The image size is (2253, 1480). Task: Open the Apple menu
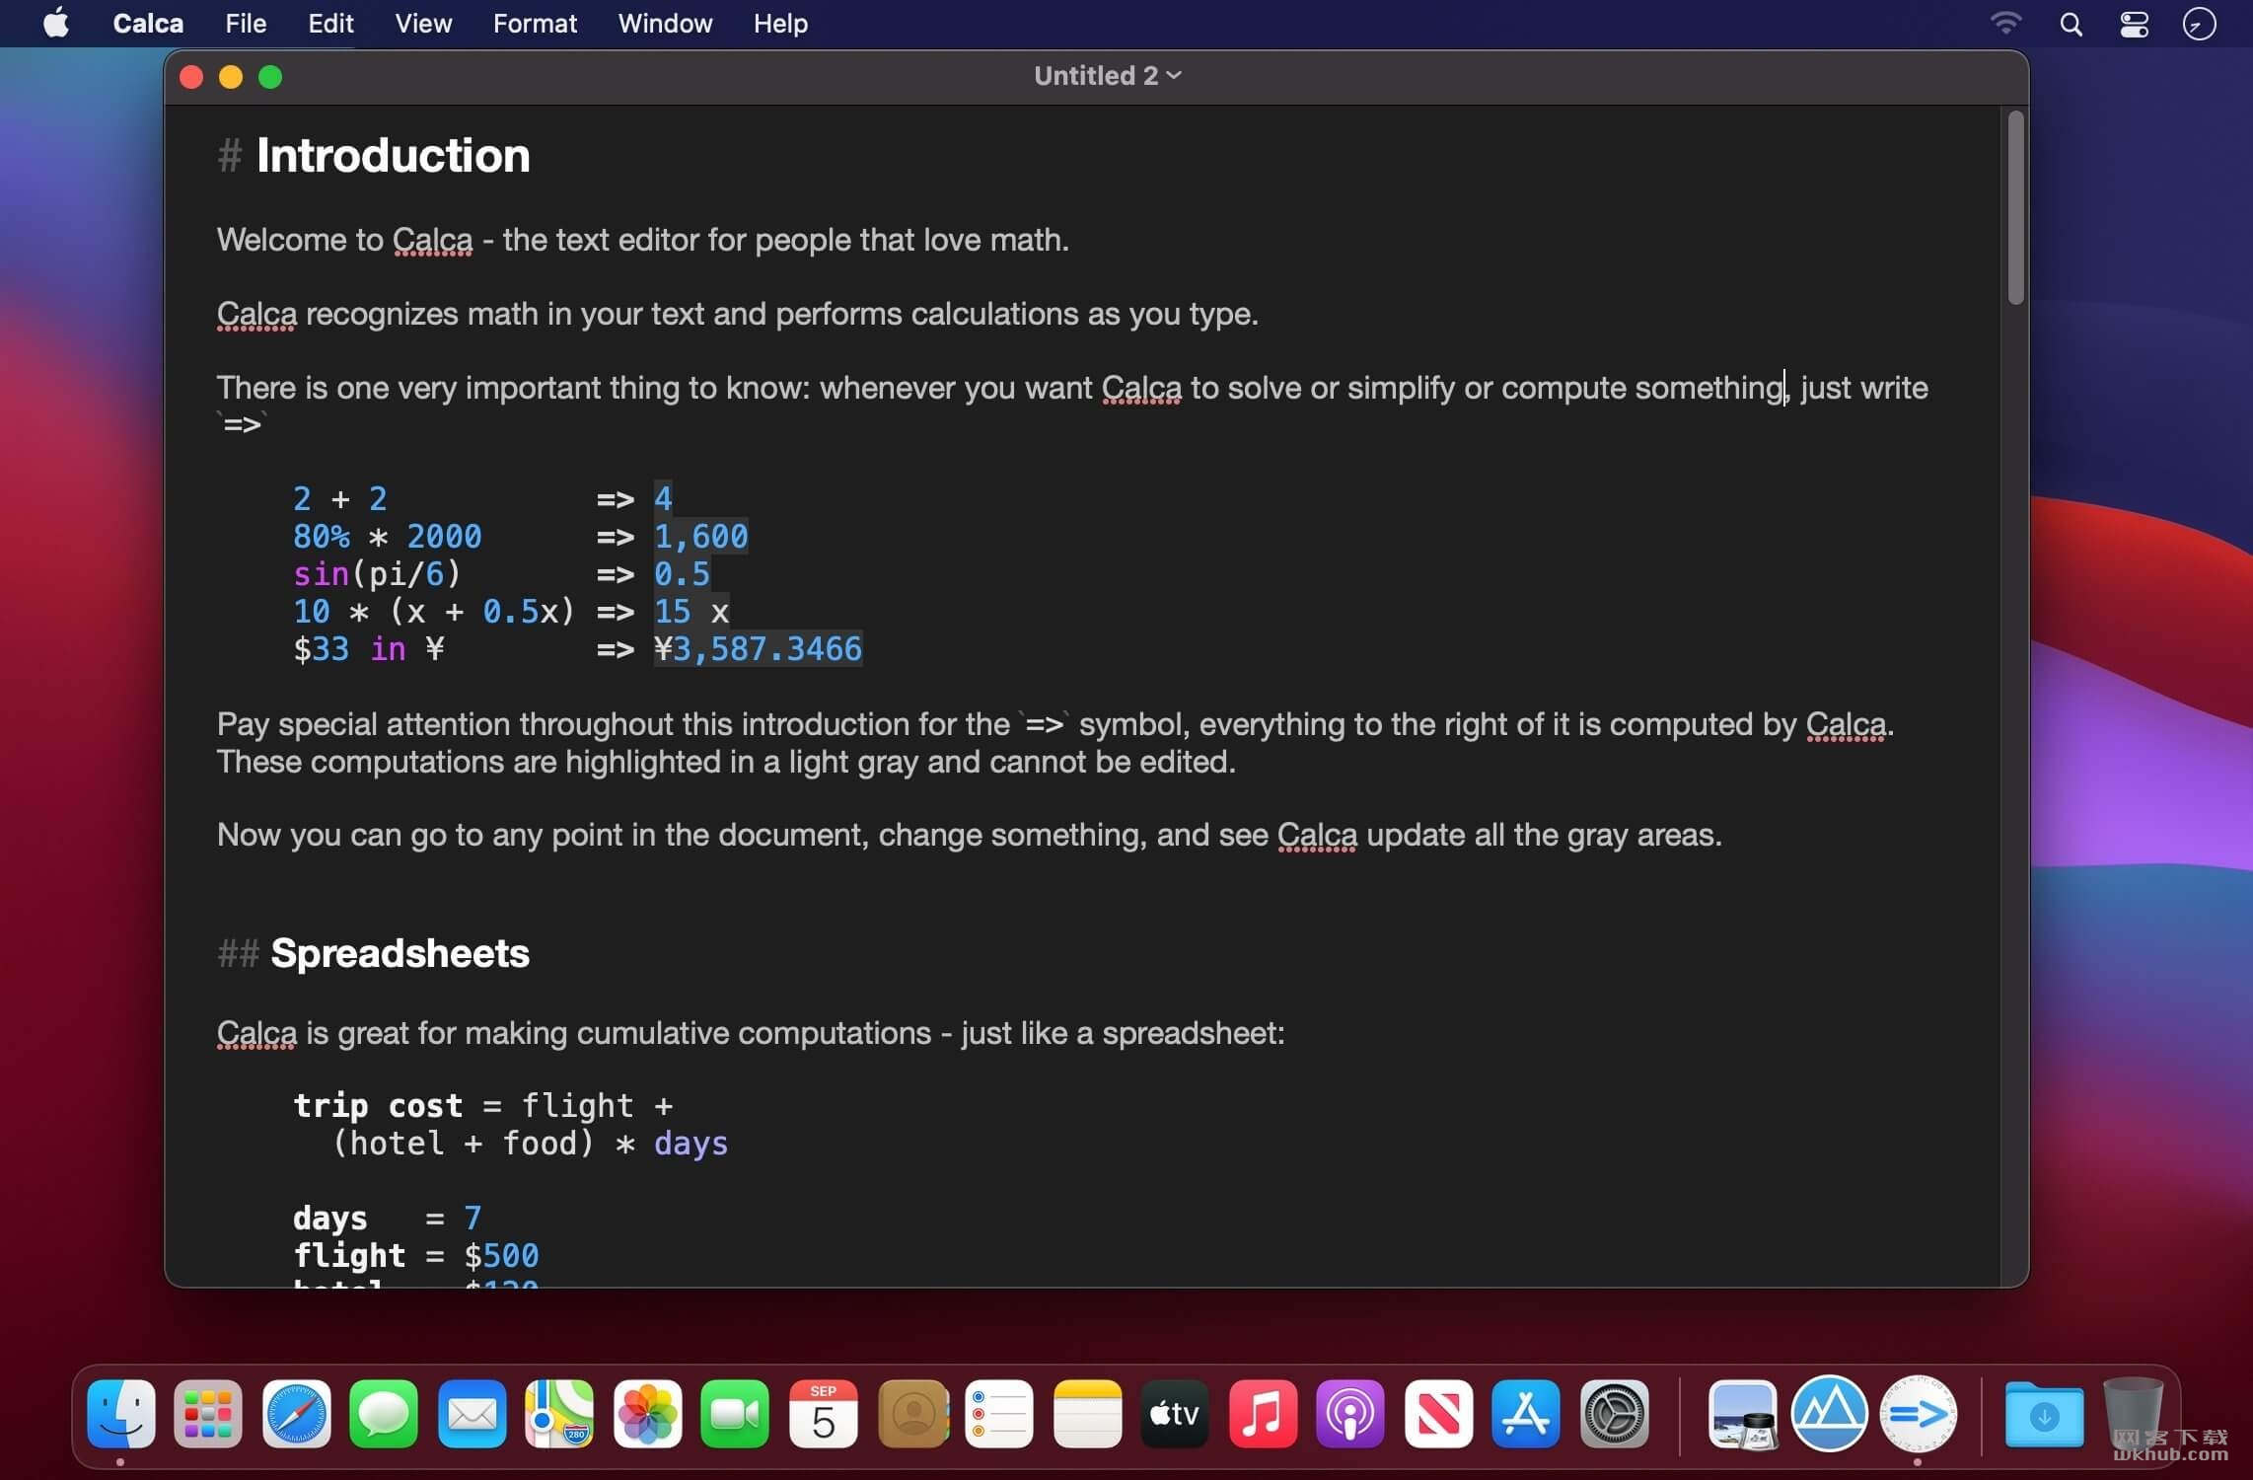tap(56, 23)
